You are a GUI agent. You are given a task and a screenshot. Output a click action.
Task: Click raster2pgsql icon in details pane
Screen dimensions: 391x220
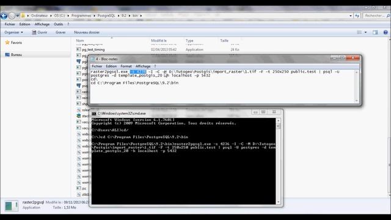pos(12,205)
